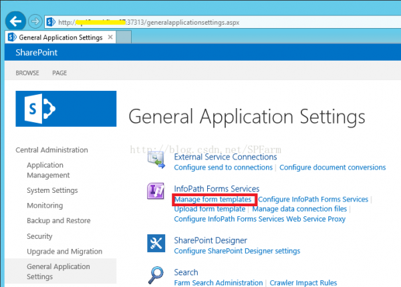This screenshot has width=401, height=287.
Task: Click the Search magnifying glass icon
Action: [x=156, y=275]
